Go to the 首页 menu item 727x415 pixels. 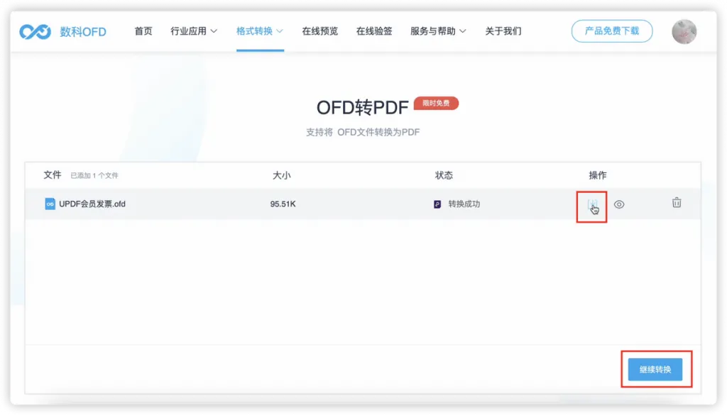(143, 31)
